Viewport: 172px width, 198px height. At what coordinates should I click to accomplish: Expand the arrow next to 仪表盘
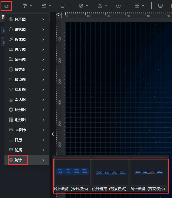(43, 70)
